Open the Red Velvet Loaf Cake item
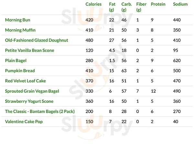194x144 pixels. tap(25, 81)
